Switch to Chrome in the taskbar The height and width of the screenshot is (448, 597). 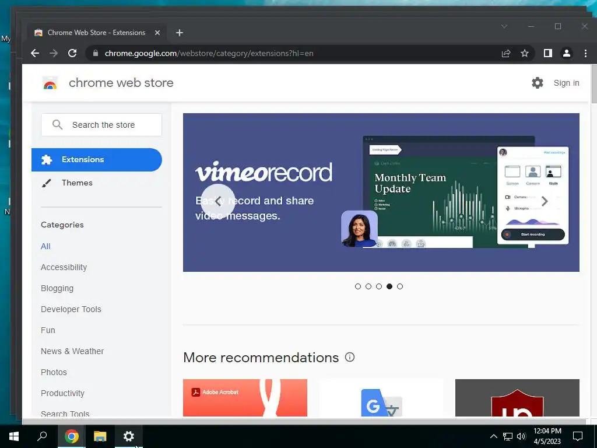pos(71,436)
